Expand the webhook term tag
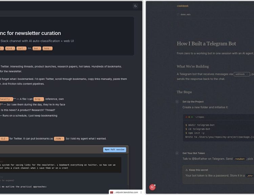The image size is (254, 195). [241, 74]
